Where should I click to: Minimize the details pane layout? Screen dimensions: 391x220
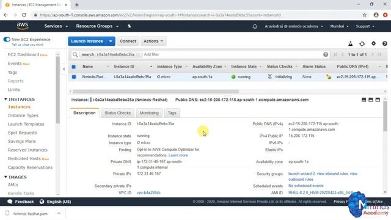pyautogui.click(x=364, y=100)
